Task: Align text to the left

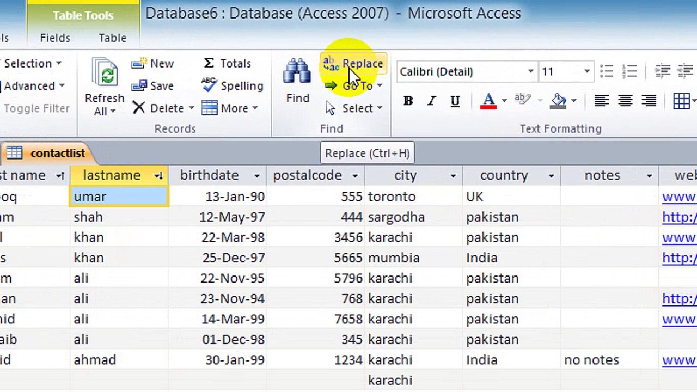Action: [602, 101]
